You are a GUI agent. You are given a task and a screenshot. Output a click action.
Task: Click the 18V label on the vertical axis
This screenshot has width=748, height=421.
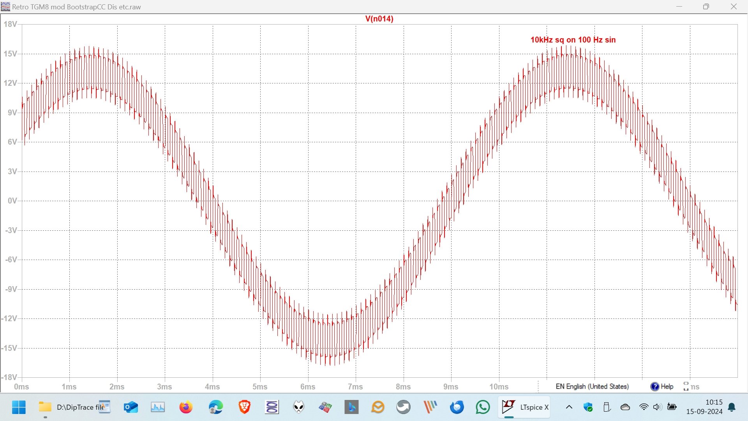tap(10, 24)
